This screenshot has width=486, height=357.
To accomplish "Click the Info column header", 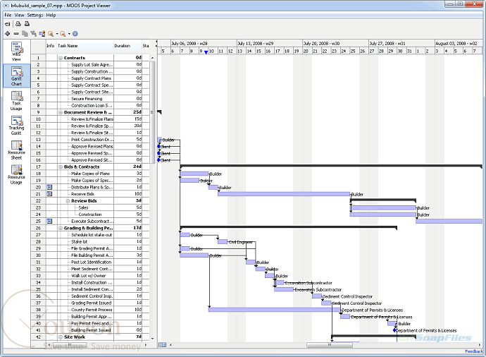I will (51, 46).
